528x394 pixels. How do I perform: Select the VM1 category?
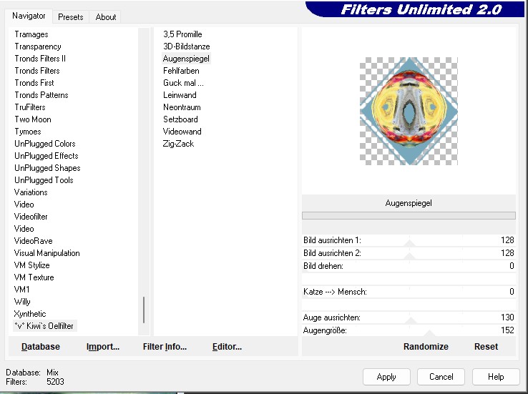[x=21, y=290]
